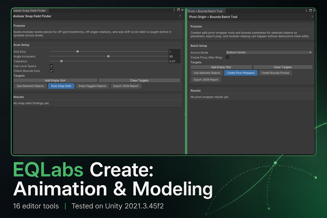
Task: Click the Tolerance value field
Action: click(174, 61)
